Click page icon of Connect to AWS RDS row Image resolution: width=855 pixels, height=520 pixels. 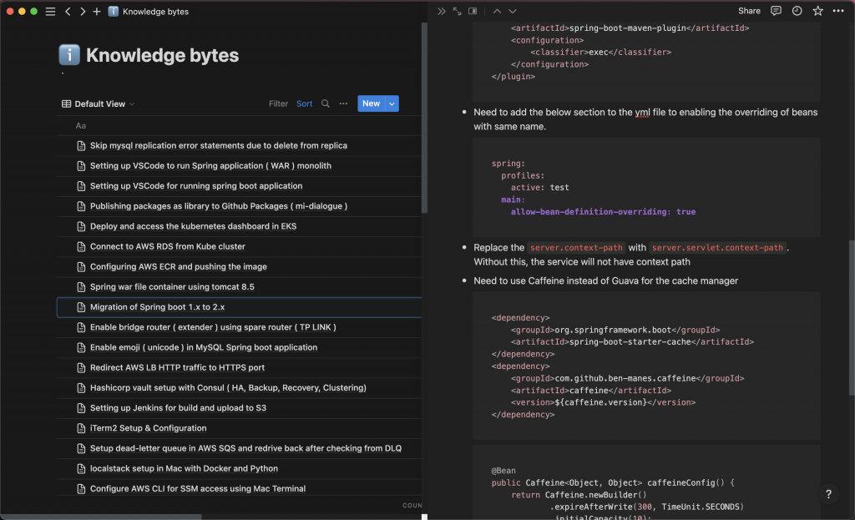coord(81,247)
